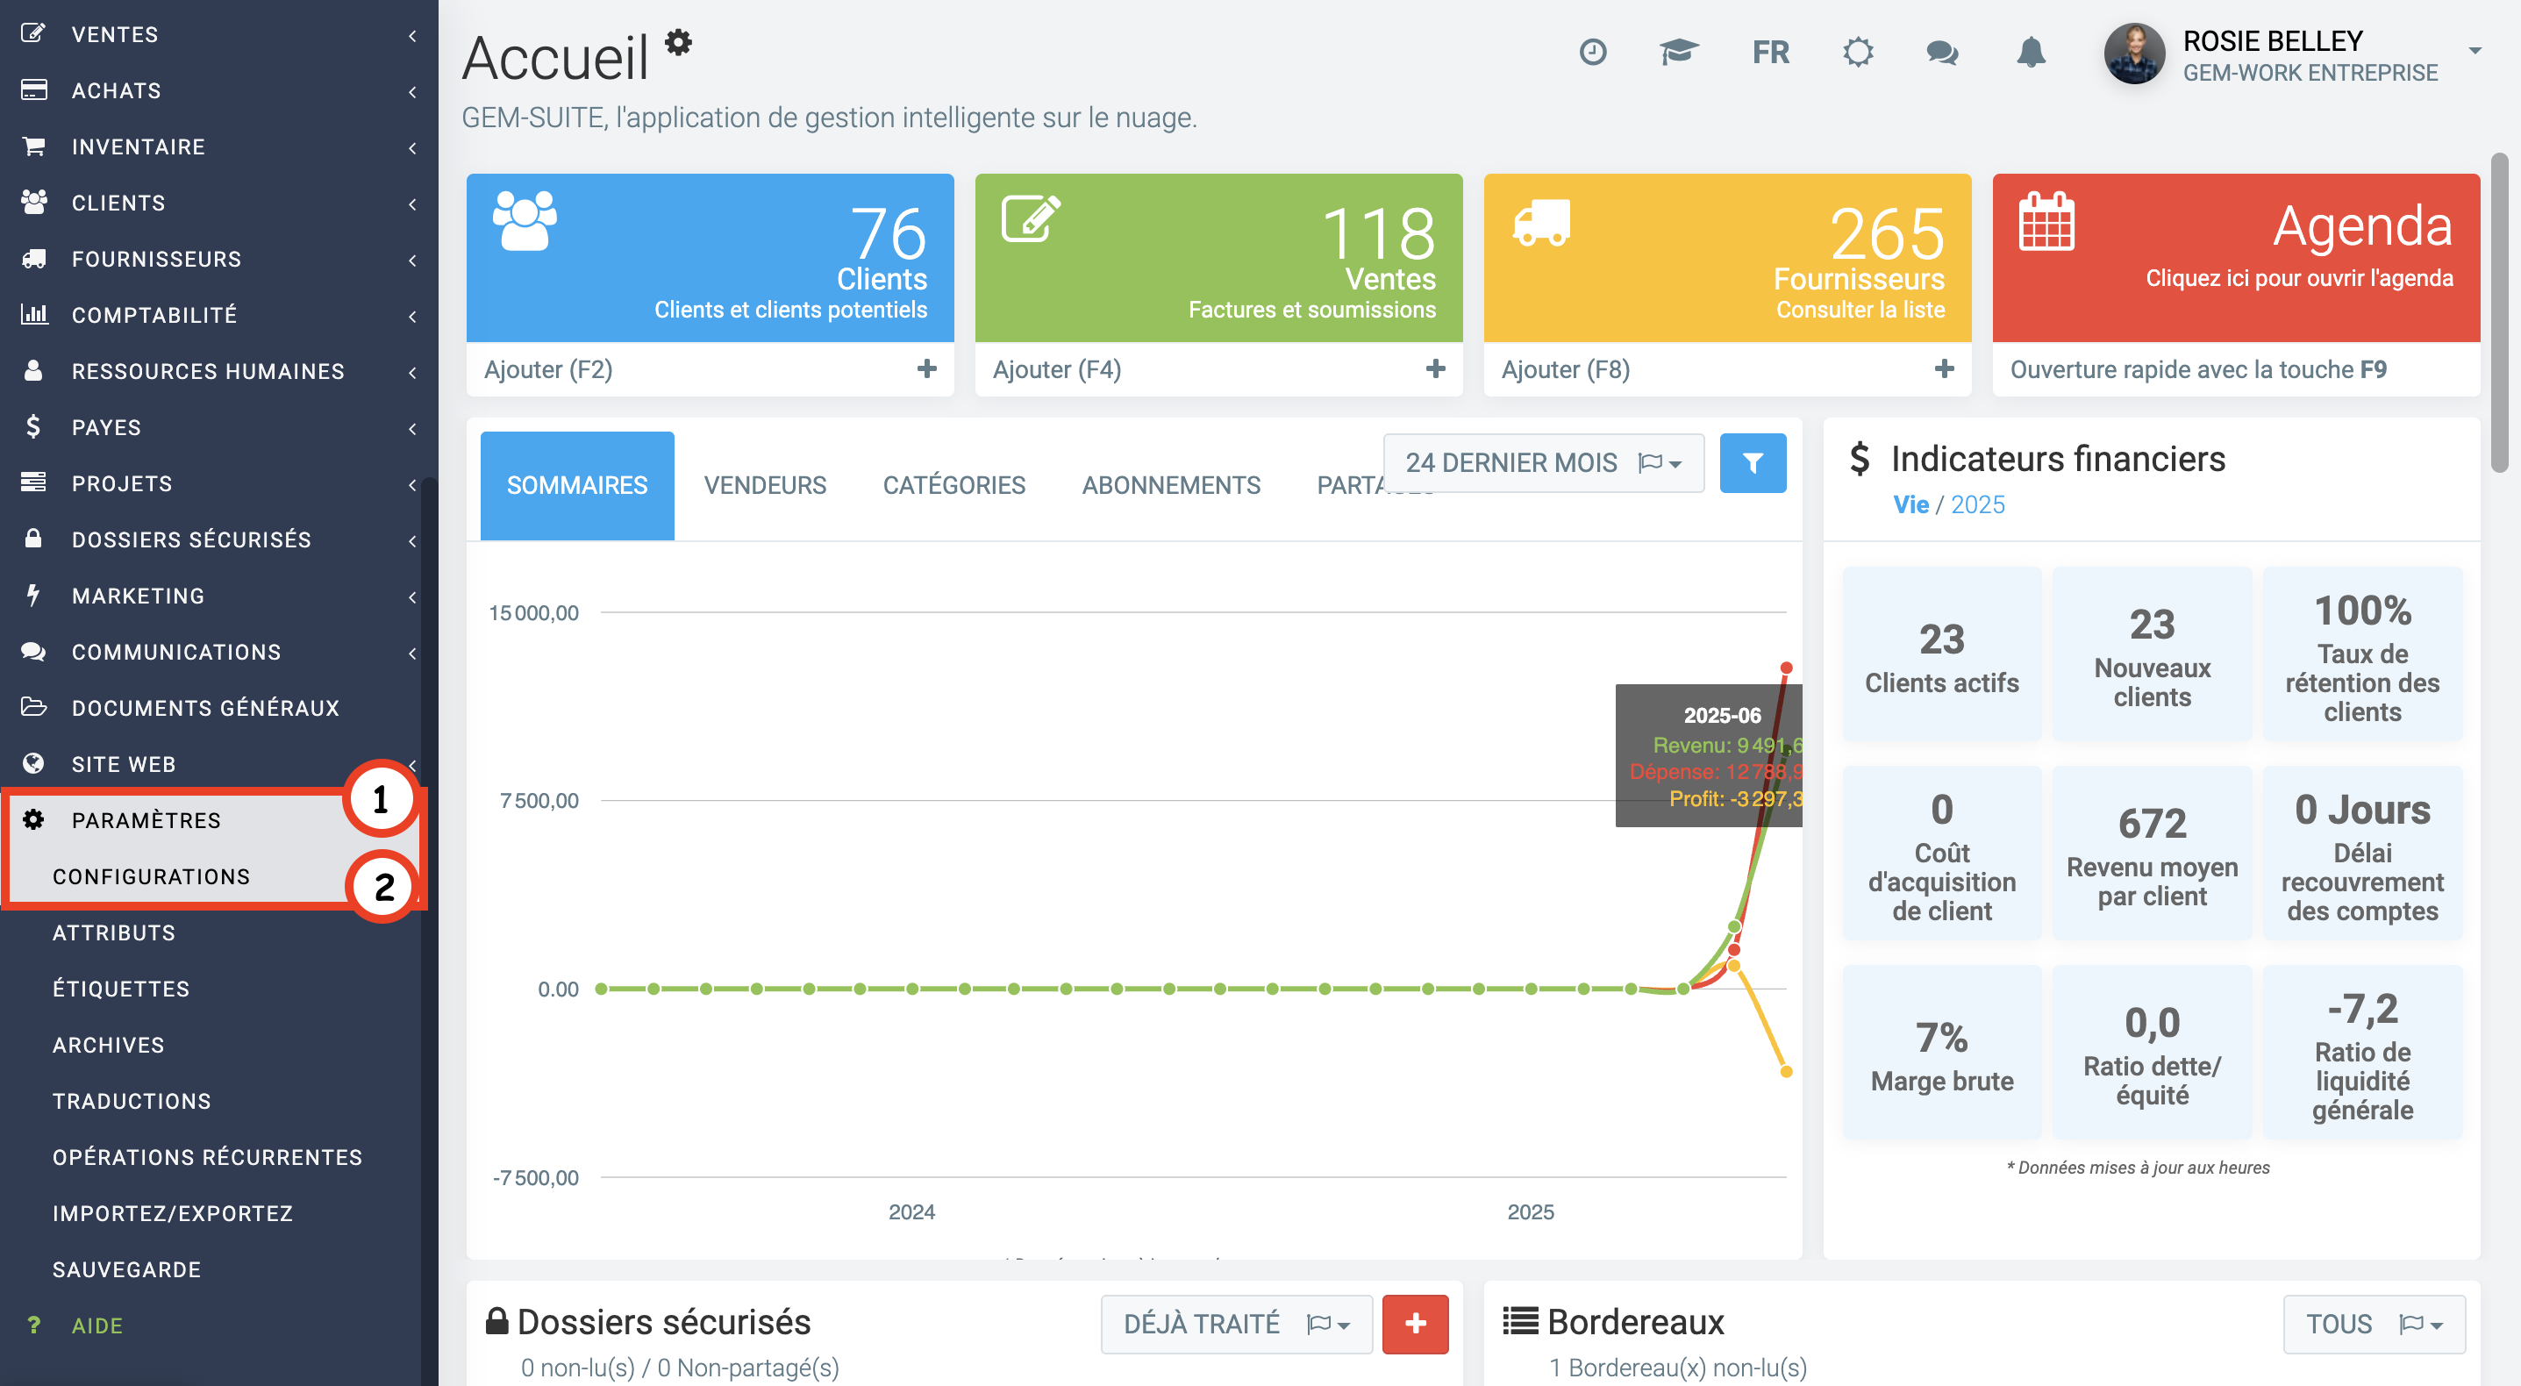Select the Catégories tab
Screen dimensions: 2521x1386
953,485
